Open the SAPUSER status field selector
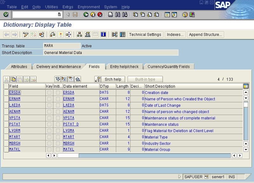Screen dimensions: 254x183 coord(206,177)
